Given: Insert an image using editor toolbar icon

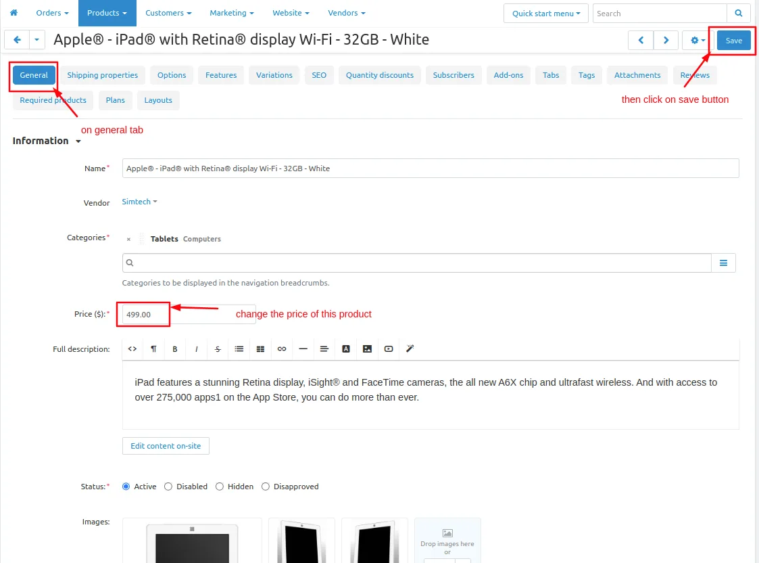Looking at the screenshot, I should pos(367,349).
